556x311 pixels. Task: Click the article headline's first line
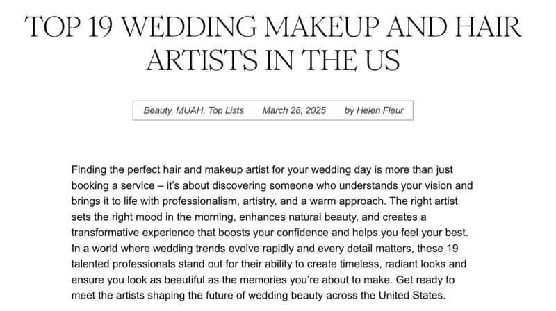pyautogui.click(x=272, y=27)
